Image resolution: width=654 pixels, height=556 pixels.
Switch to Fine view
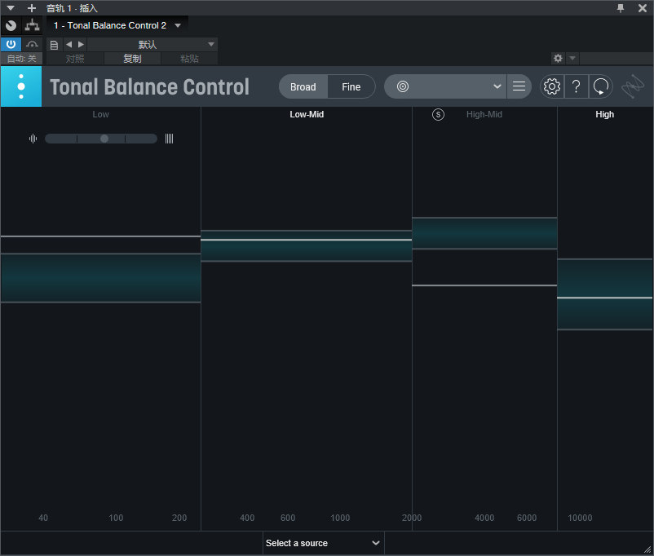[351, 86]
